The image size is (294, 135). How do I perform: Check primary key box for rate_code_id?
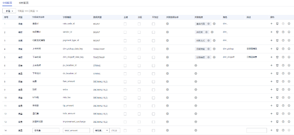125,24
